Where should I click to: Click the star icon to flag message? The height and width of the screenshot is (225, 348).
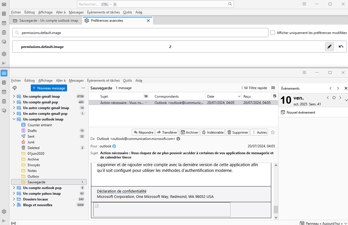click(x=273, y=132)
